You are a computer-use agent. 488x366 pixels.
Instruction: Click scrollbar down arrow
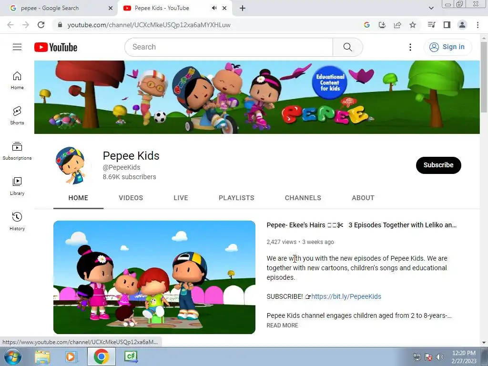pos(484,343)
